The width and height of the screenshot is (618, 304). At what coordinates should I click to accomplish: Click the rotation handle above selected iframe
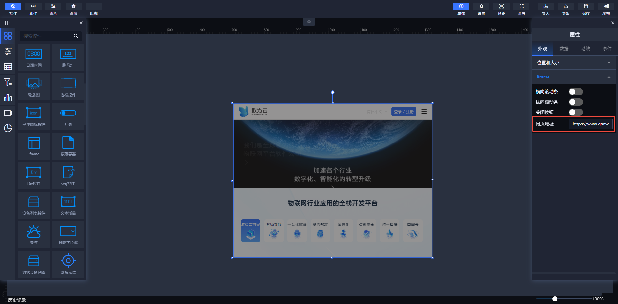332,92
